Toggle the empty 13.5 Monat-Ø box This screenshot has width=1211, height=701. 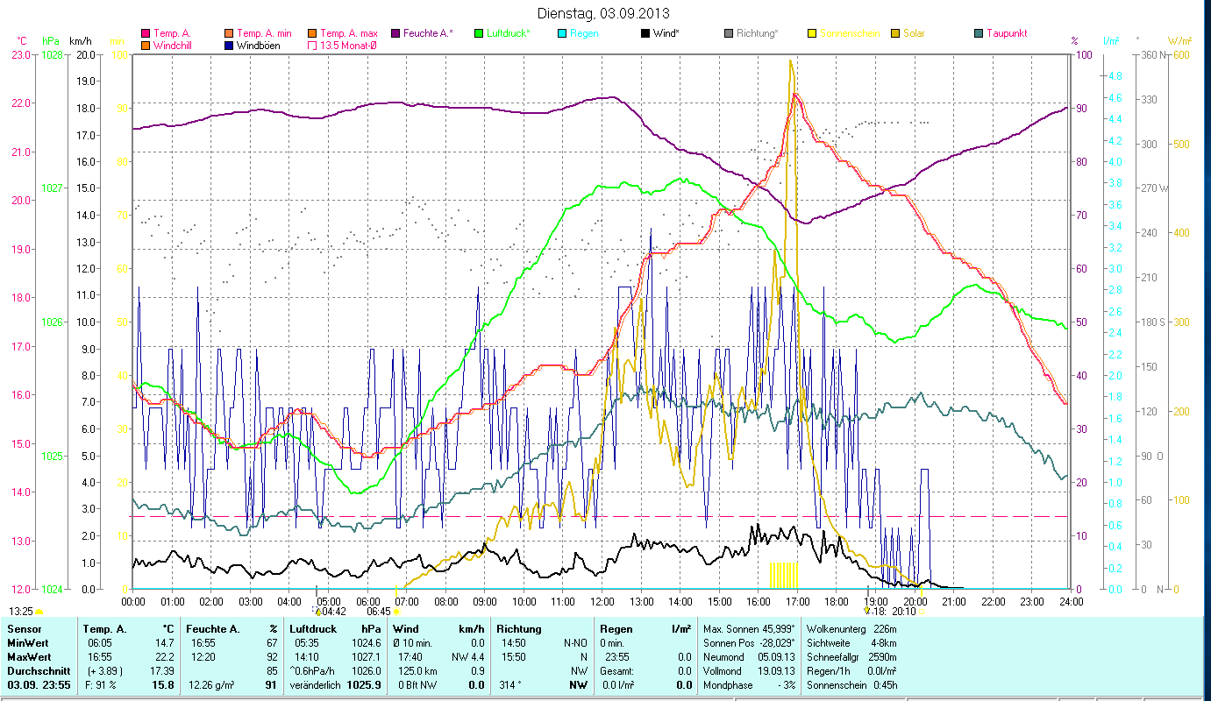pos(312,45)
